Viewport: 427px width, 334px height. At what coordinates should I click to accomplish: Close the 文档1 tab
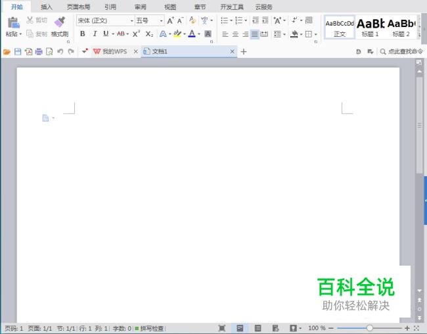click(232, 51)
